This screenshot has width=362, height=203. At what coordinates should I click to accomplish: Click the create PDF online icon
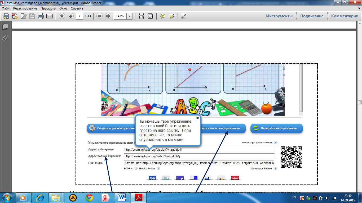[14, 16]
